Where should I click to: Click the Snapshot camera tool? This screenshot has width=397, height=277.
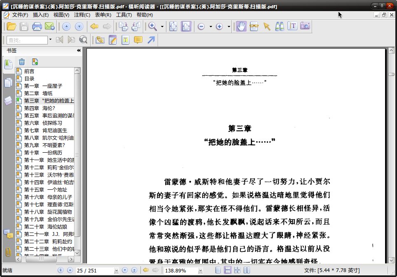[305, 26]
